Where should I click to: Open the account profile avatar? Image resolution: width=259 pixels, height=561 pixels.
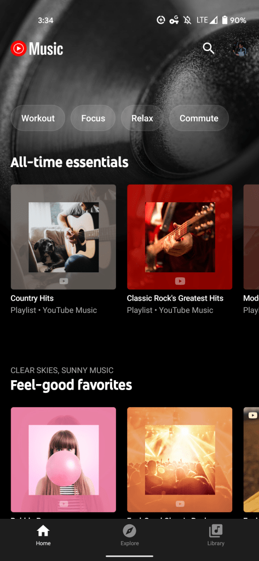point(239,49)
